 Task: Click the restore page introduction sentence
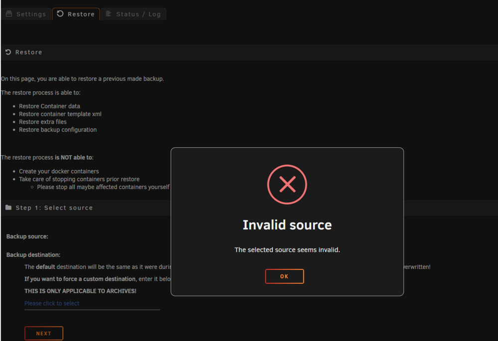tap(83, 79)
